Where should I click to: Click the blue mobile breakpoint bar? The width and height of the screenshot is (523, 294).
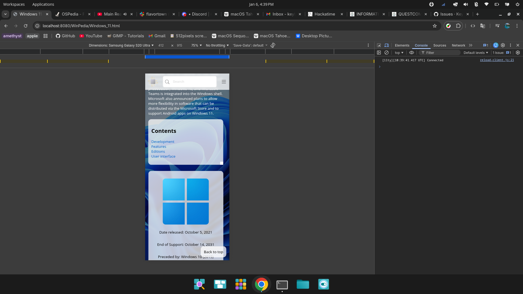click(x=187, y=57)
